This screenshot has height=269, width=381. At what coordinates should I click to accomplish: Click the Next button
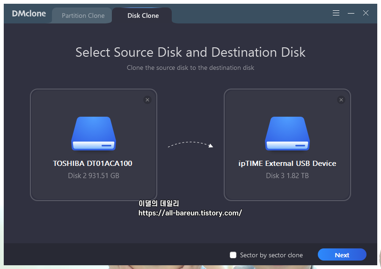click(342, 254)
